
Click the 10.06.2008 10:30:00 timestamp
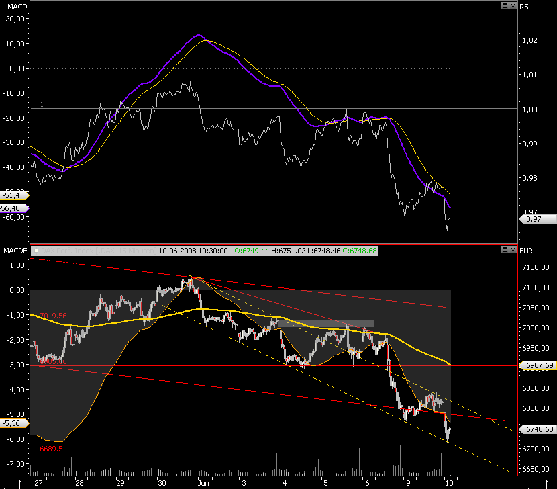pyautogui.click(x=193, y=251)
